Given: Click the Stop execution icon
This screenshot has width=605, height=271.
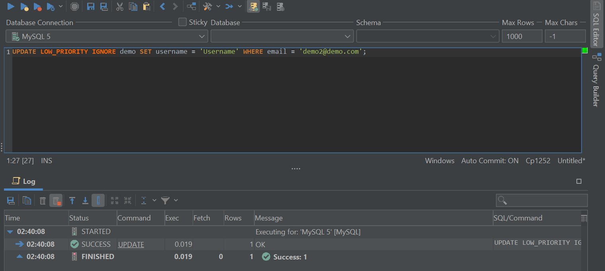Looking at the screenshot, I should point(74,6).
